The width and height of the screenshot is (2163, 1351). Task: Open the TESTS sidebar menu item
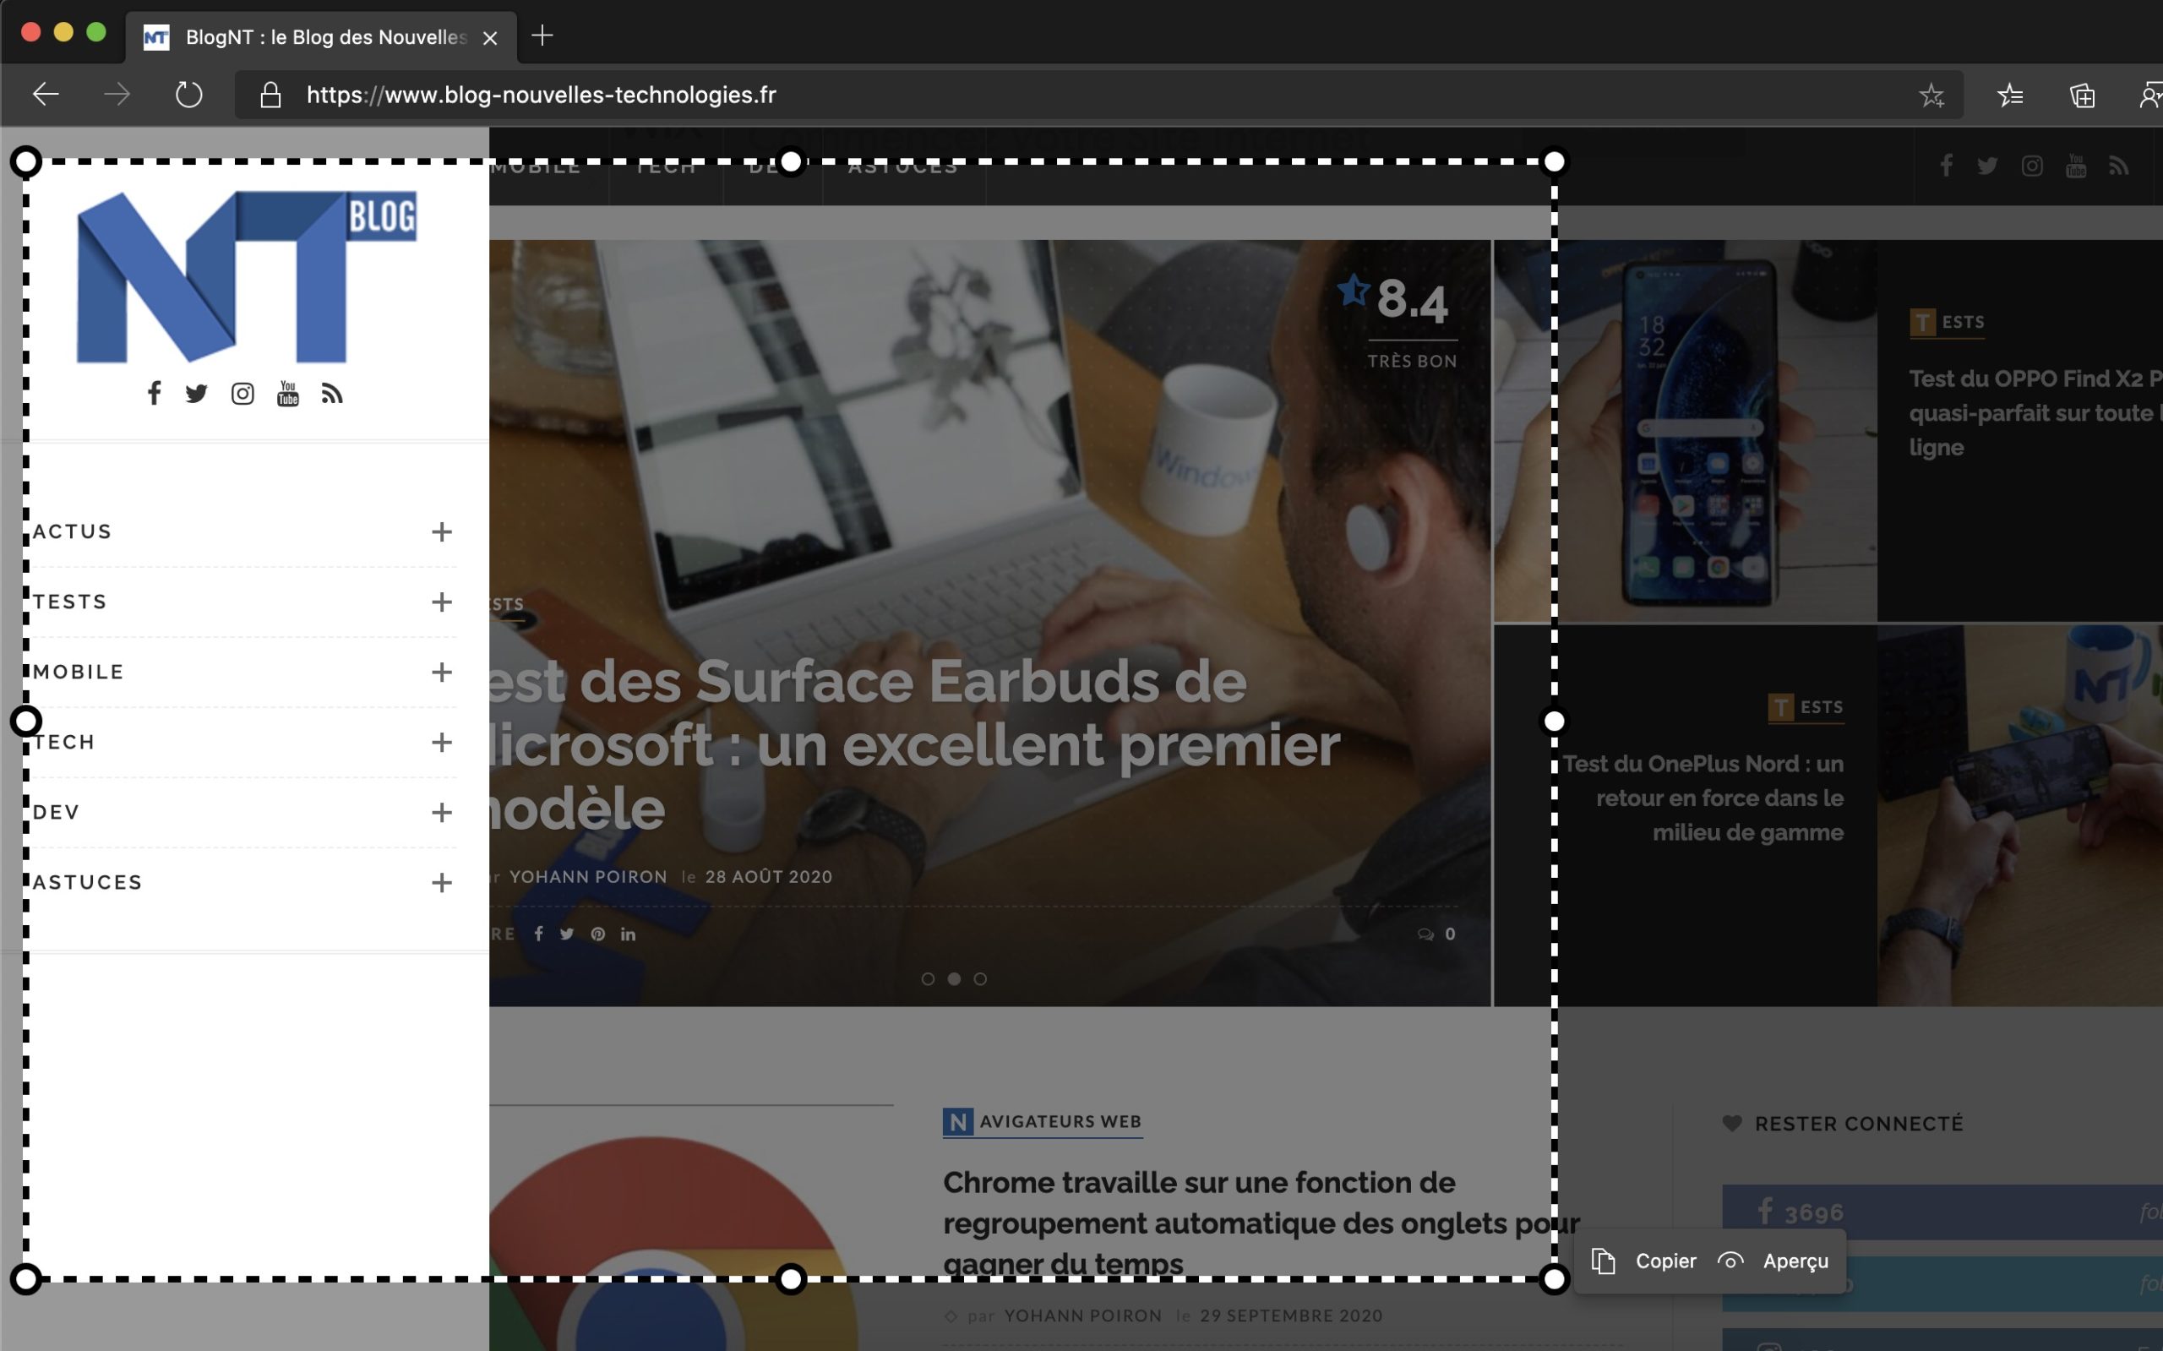(x=71, y=602)
